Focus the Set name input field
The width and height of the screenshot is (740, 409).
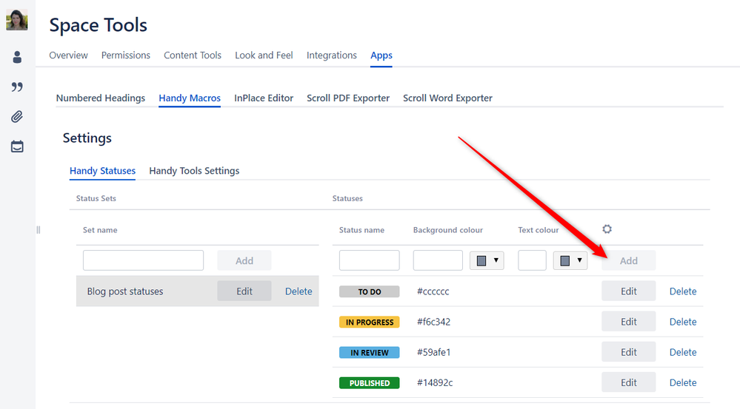tap(144, 260)
